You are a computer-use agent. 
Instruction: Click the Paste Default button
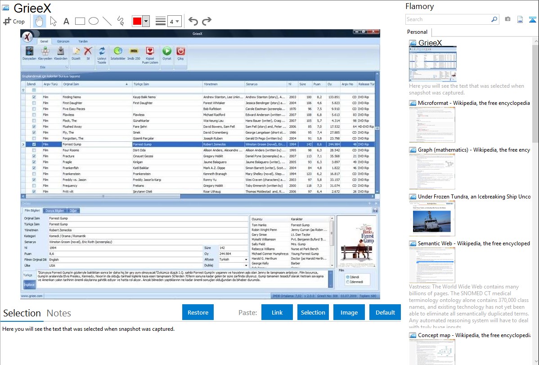[x=385, y=312]
